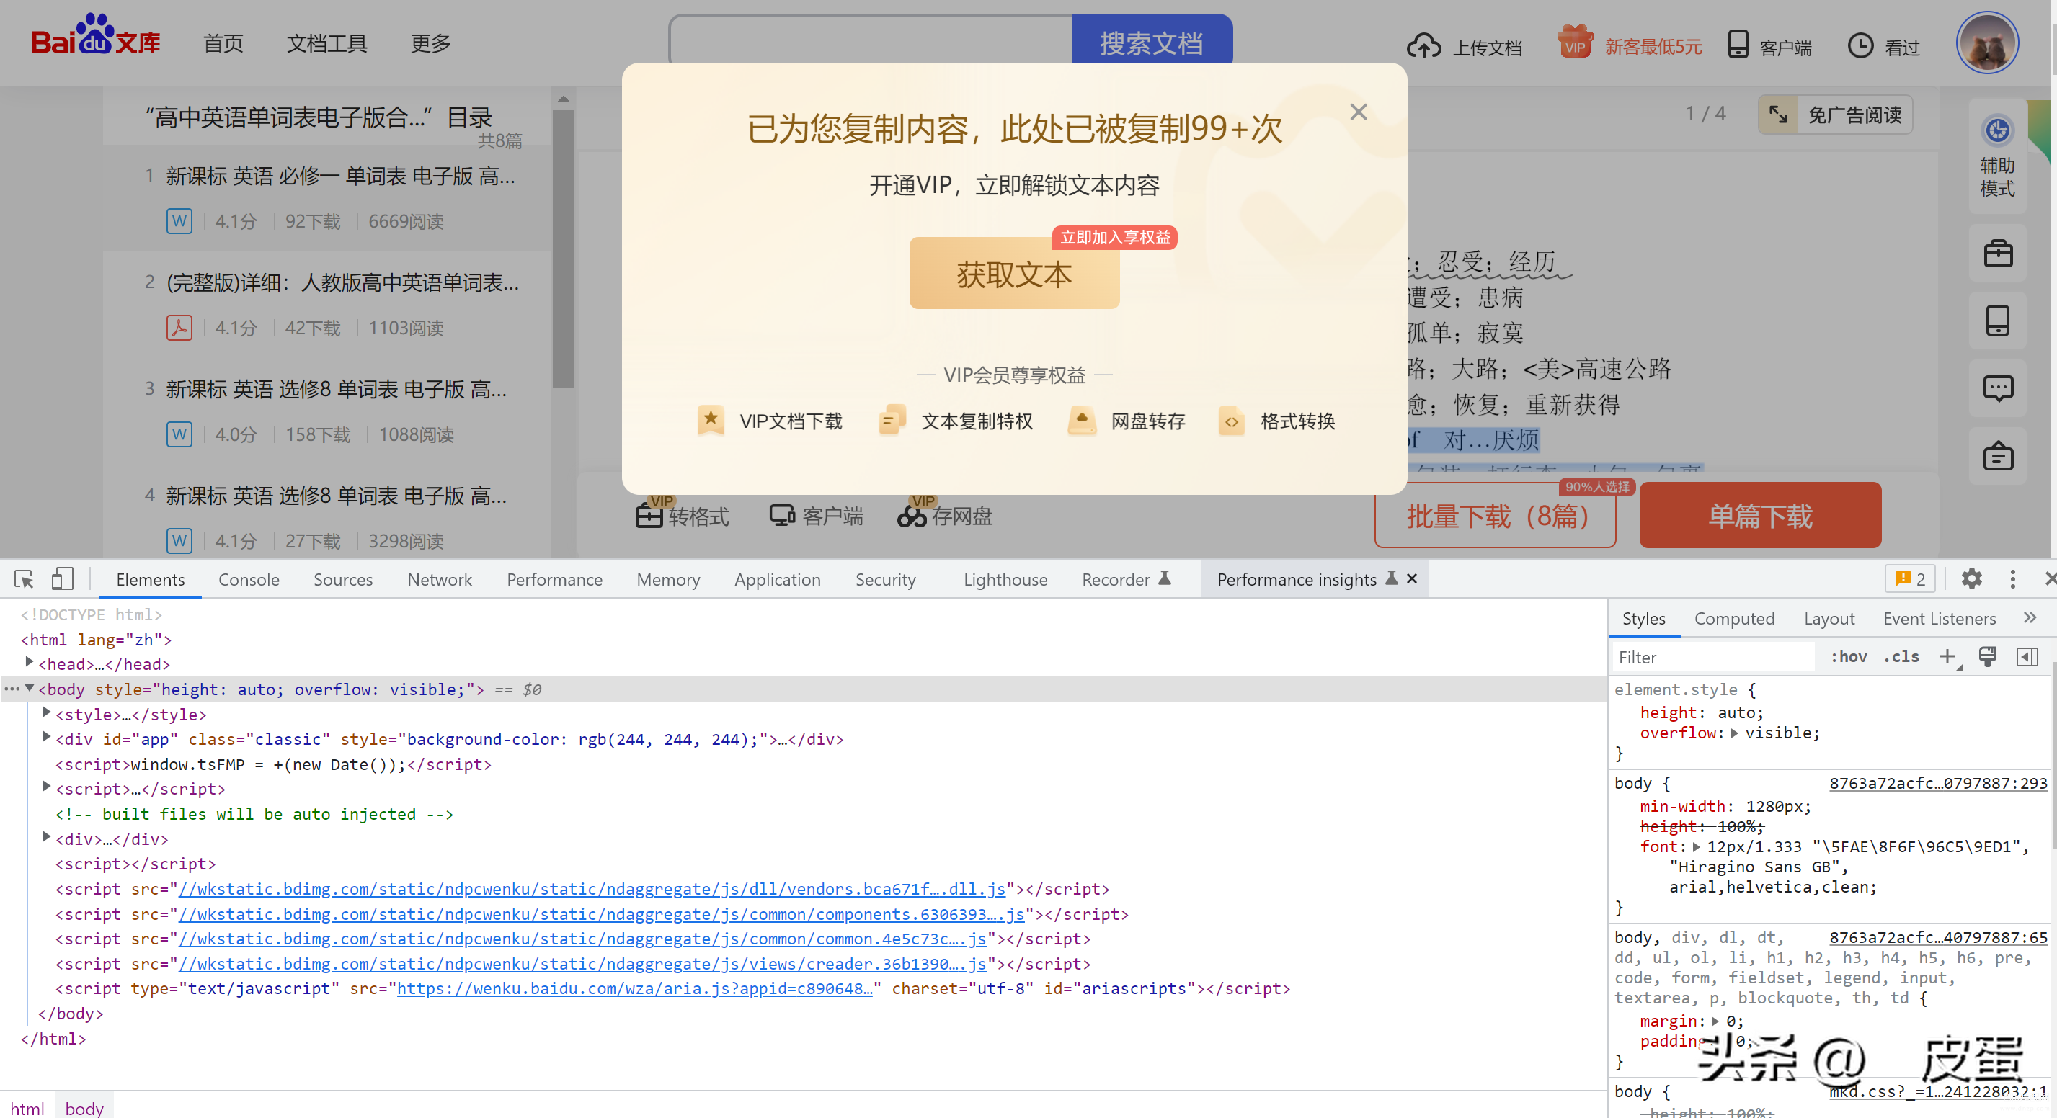
Task: Switch to the Sources tab
Action: tap(342, 579)
